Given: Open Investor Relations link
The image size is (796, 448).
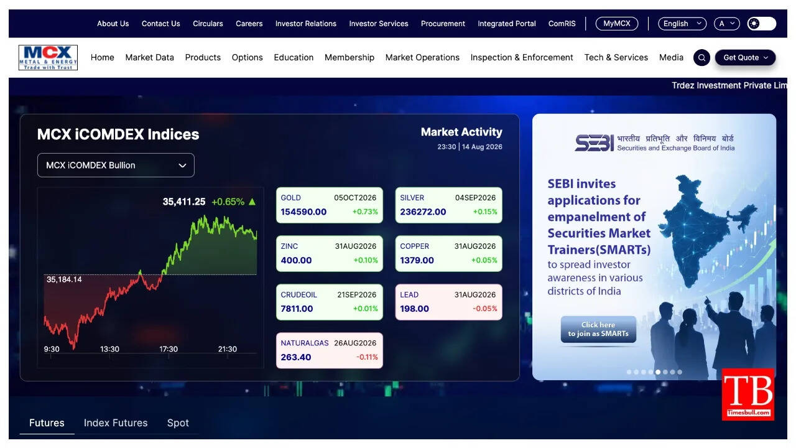Looking at the screenshot, I should 306,24.
